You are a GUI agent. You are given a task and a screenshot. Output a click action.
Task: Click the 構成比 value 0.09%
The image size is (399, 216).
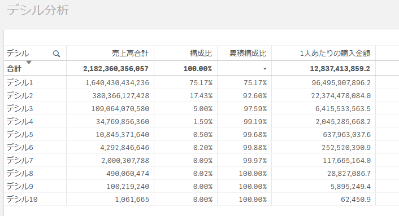click(203, 161)
